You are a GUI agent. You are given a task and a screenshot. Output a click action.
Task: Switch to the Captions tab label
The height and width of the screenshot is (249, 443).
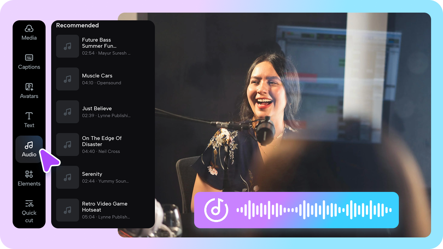[29, 67]
